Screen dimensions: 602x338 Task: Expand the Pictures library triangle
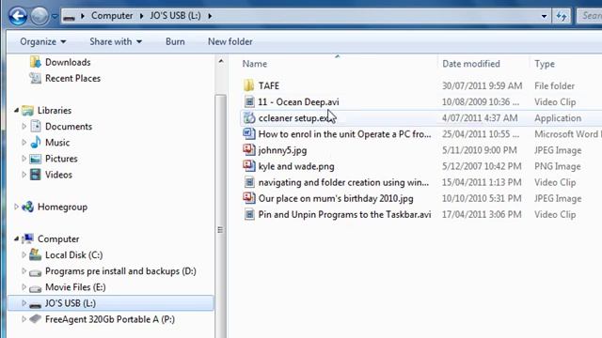point(24,159)
